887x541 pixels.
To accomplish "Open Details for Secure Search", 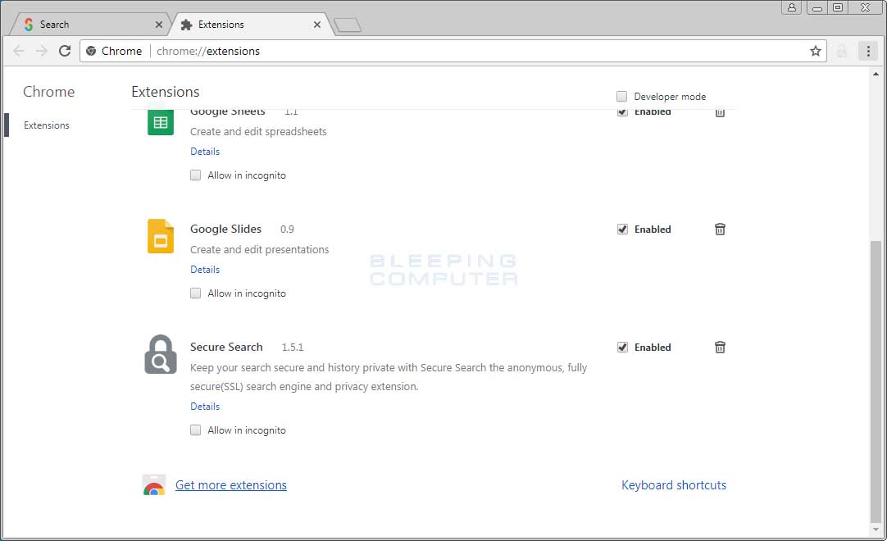I will (x=205, y=407).
